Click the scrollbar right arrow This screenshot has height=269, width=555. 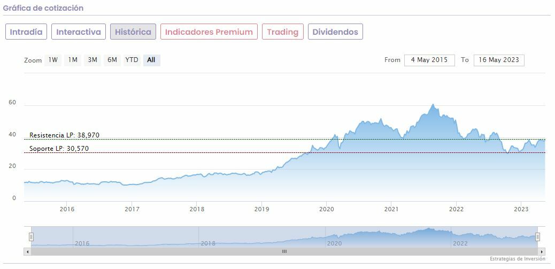pyautogui.click(x=542, y=251)
